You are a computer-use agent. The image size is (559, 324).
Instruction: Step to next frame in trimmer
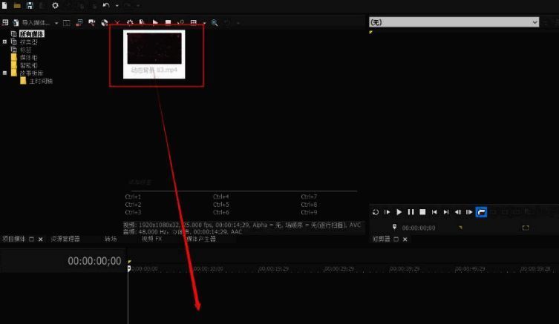point(469,212)
